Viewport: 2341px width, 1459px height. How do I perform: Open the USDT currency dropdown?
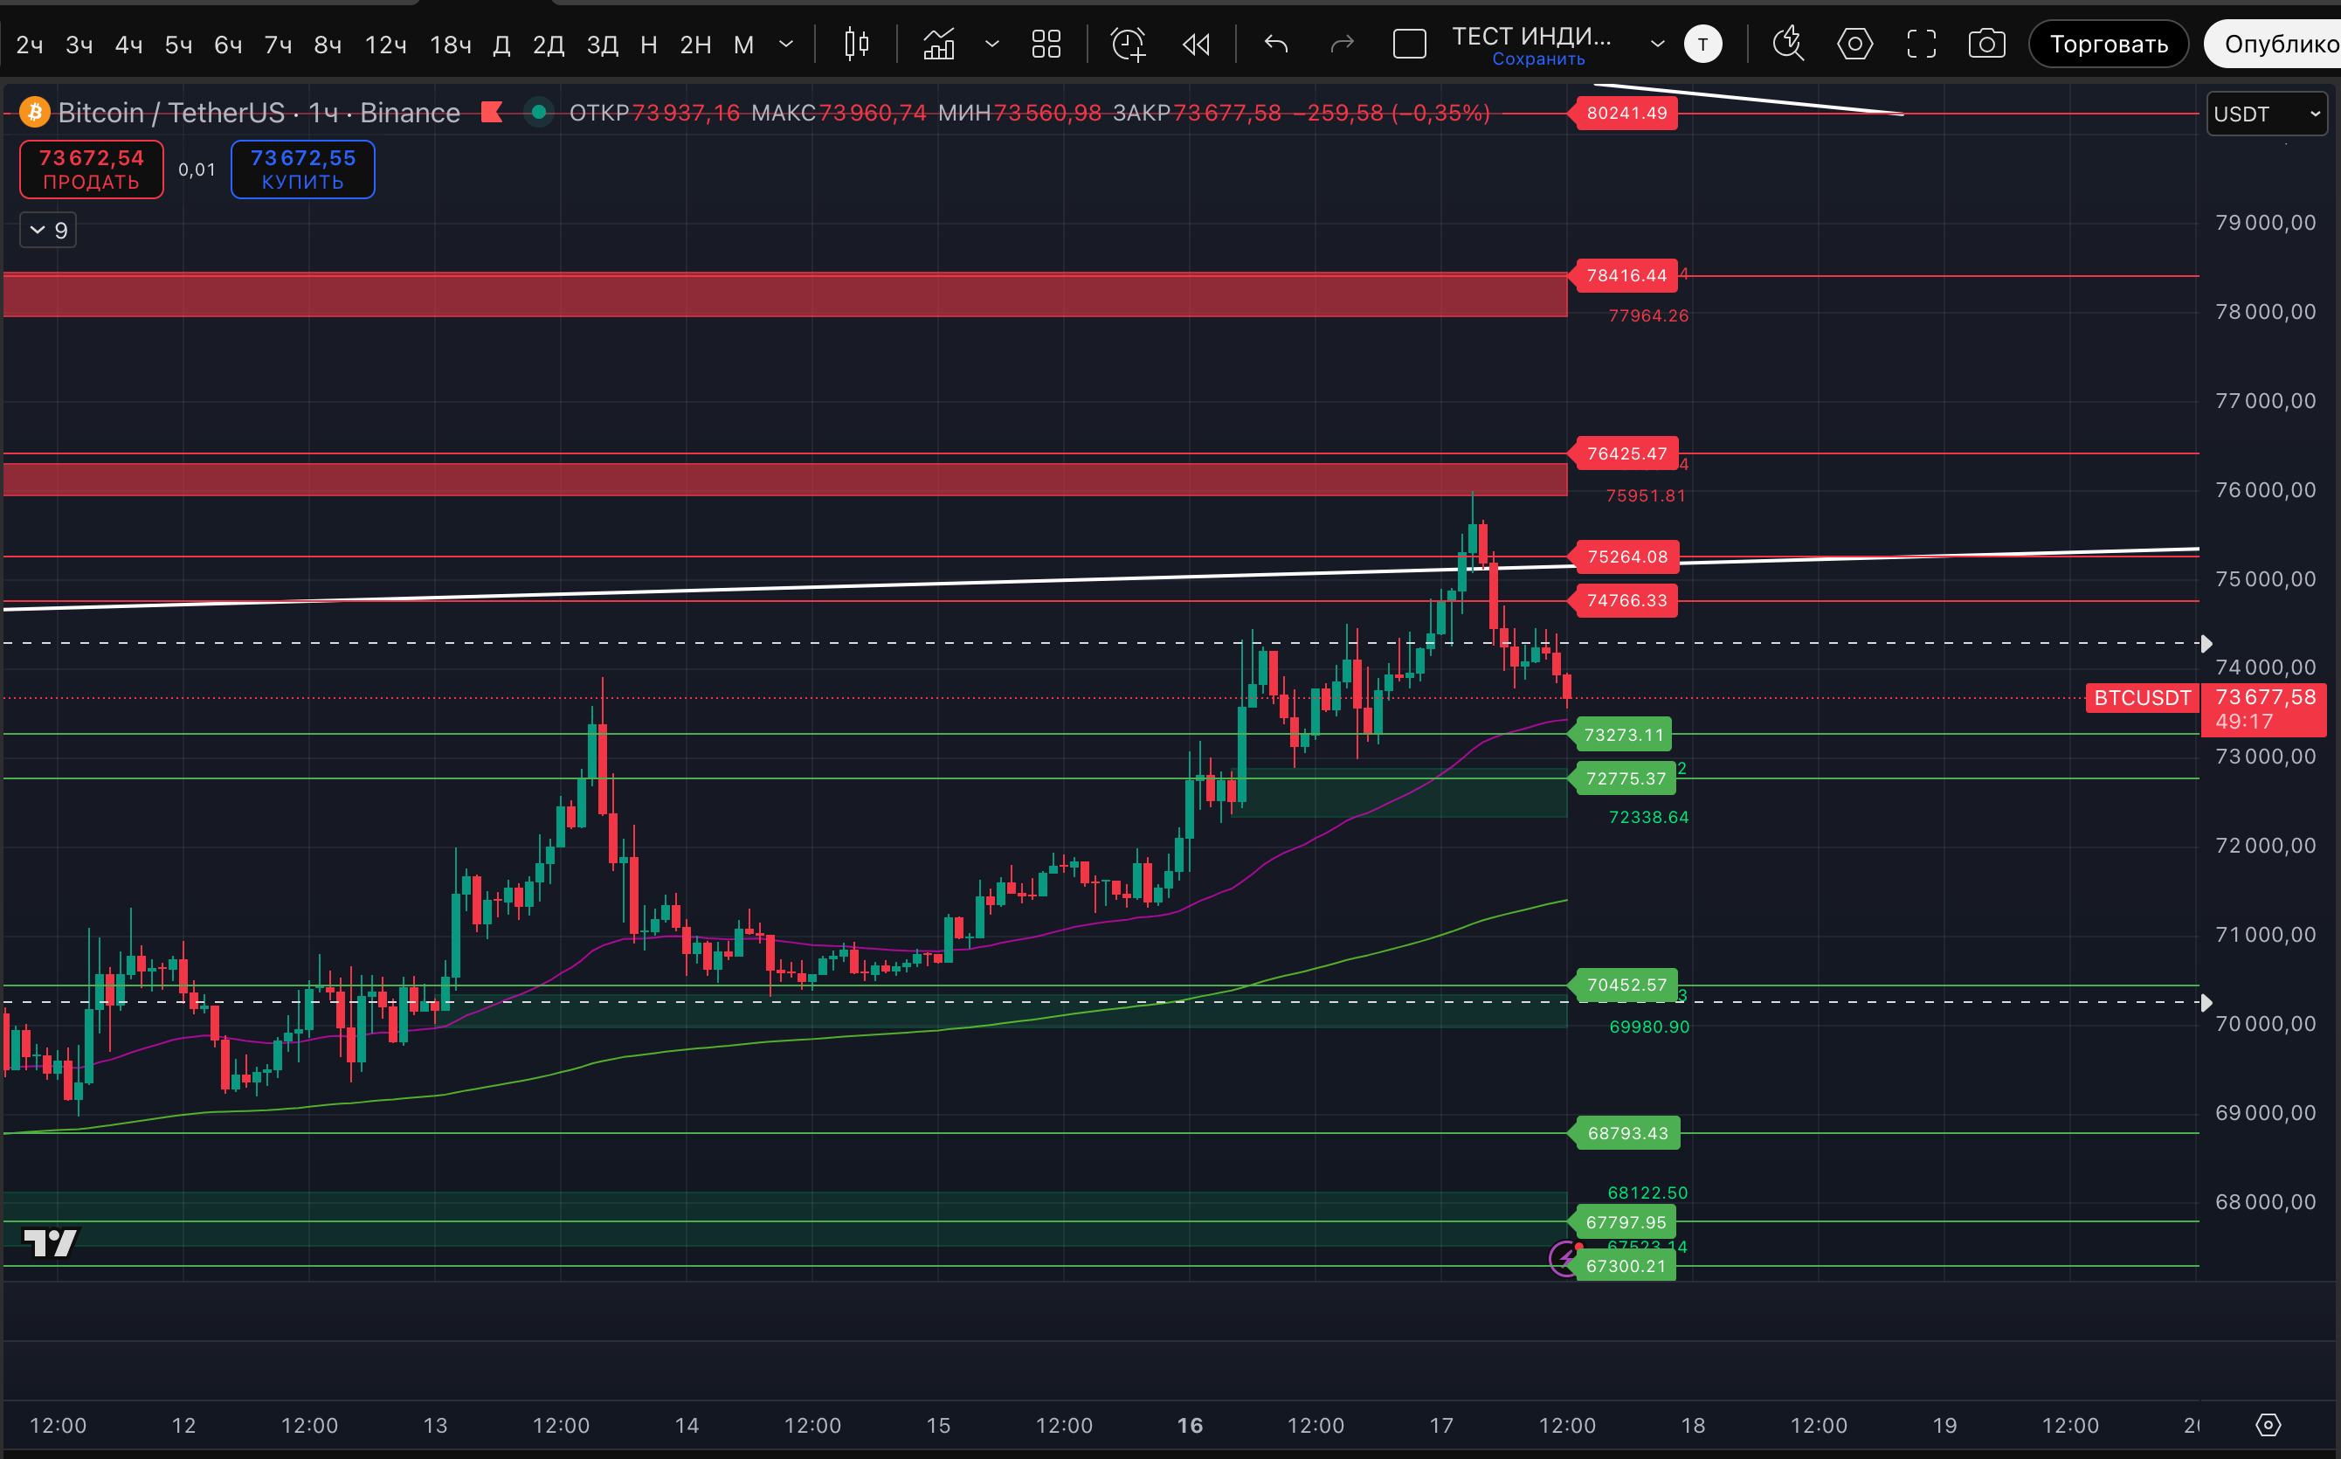(2266, 114)
